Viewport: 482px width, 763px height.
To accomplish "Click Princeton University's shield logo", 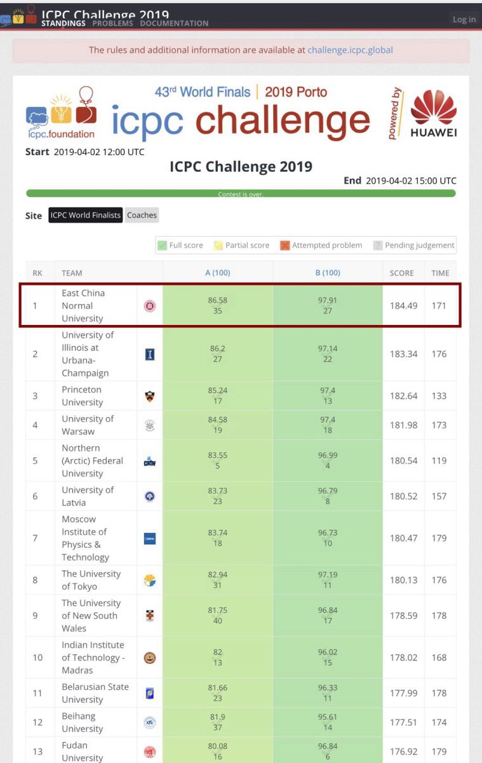I will coord(150,395).
